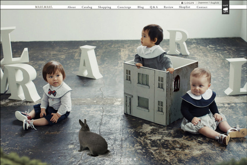
Task: Click the MARLMARL logo in the header
Action: tap(44, 7)
